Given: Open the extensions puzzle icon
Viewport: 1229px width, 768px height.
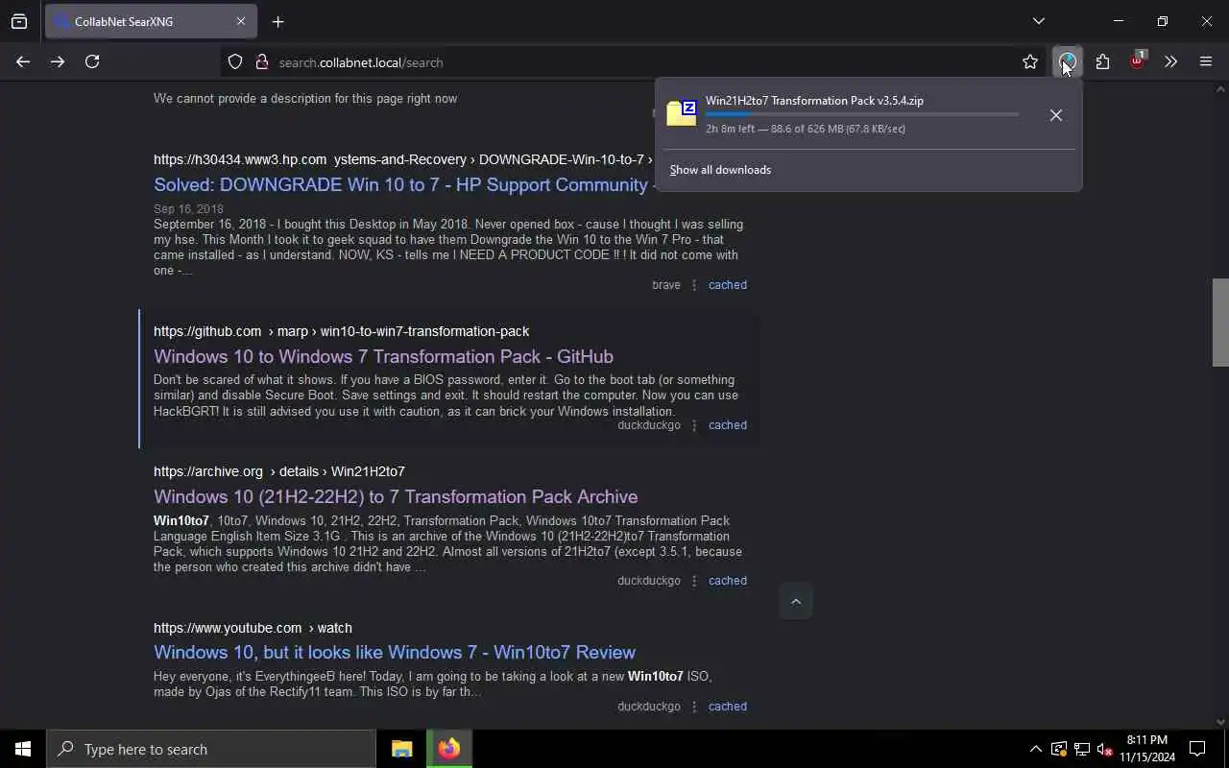Looking at the screenshot, I should point(1102,62).
